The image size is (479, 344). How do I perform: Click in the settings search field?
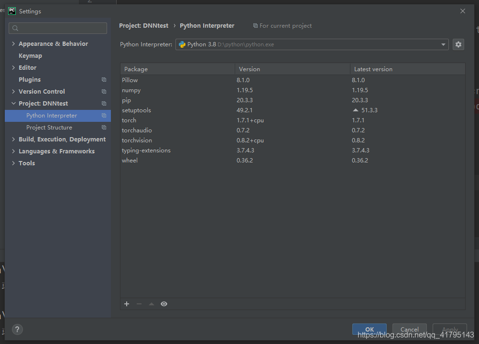[58, 28]
